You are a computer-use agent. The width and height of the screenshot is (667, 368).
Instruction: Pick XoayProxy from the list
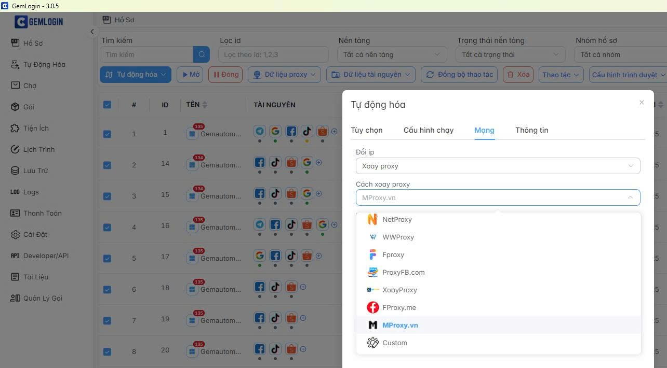tap(498, 290)
